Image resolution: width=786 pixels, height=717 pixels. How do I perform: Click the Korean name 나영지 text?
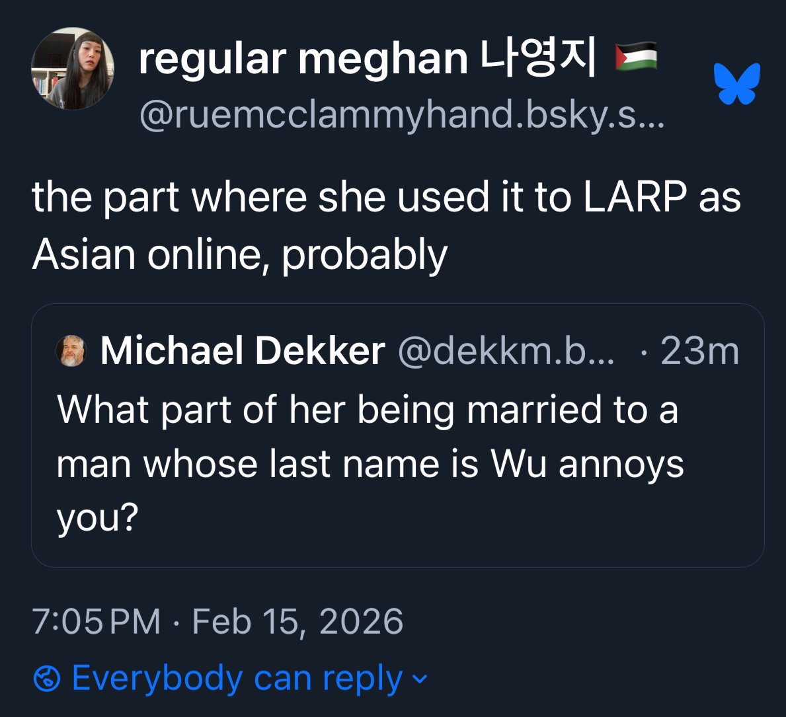click(x=538, y=57)
